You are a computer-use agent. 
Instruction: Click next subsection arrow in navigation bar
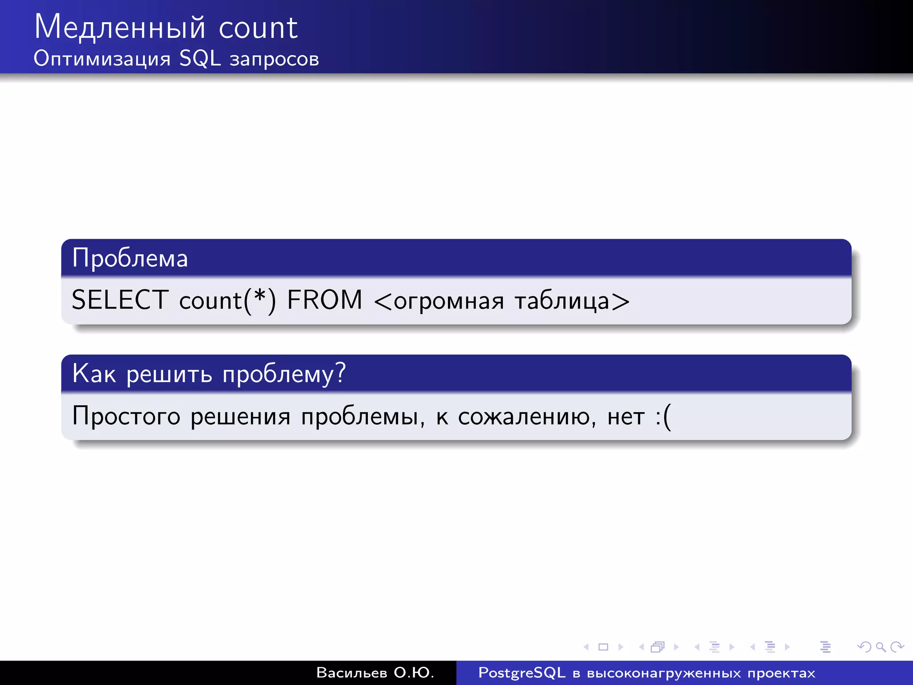click(x=732, y=647)
